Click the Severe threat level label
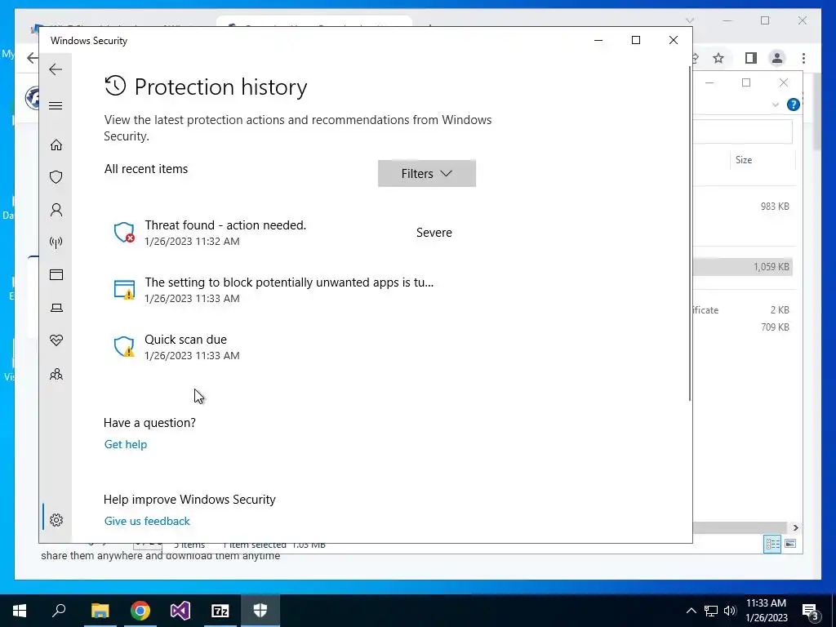836x627 pixels. tap(434, 233)
